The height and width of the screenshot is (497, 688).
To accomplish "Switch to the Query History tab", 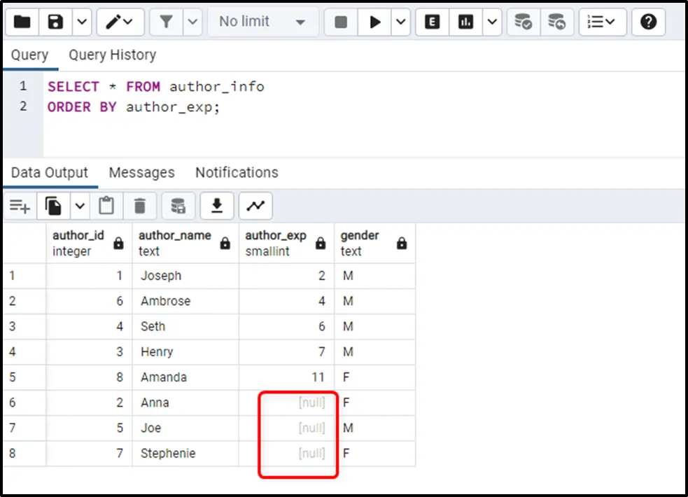I will point(112,55).
